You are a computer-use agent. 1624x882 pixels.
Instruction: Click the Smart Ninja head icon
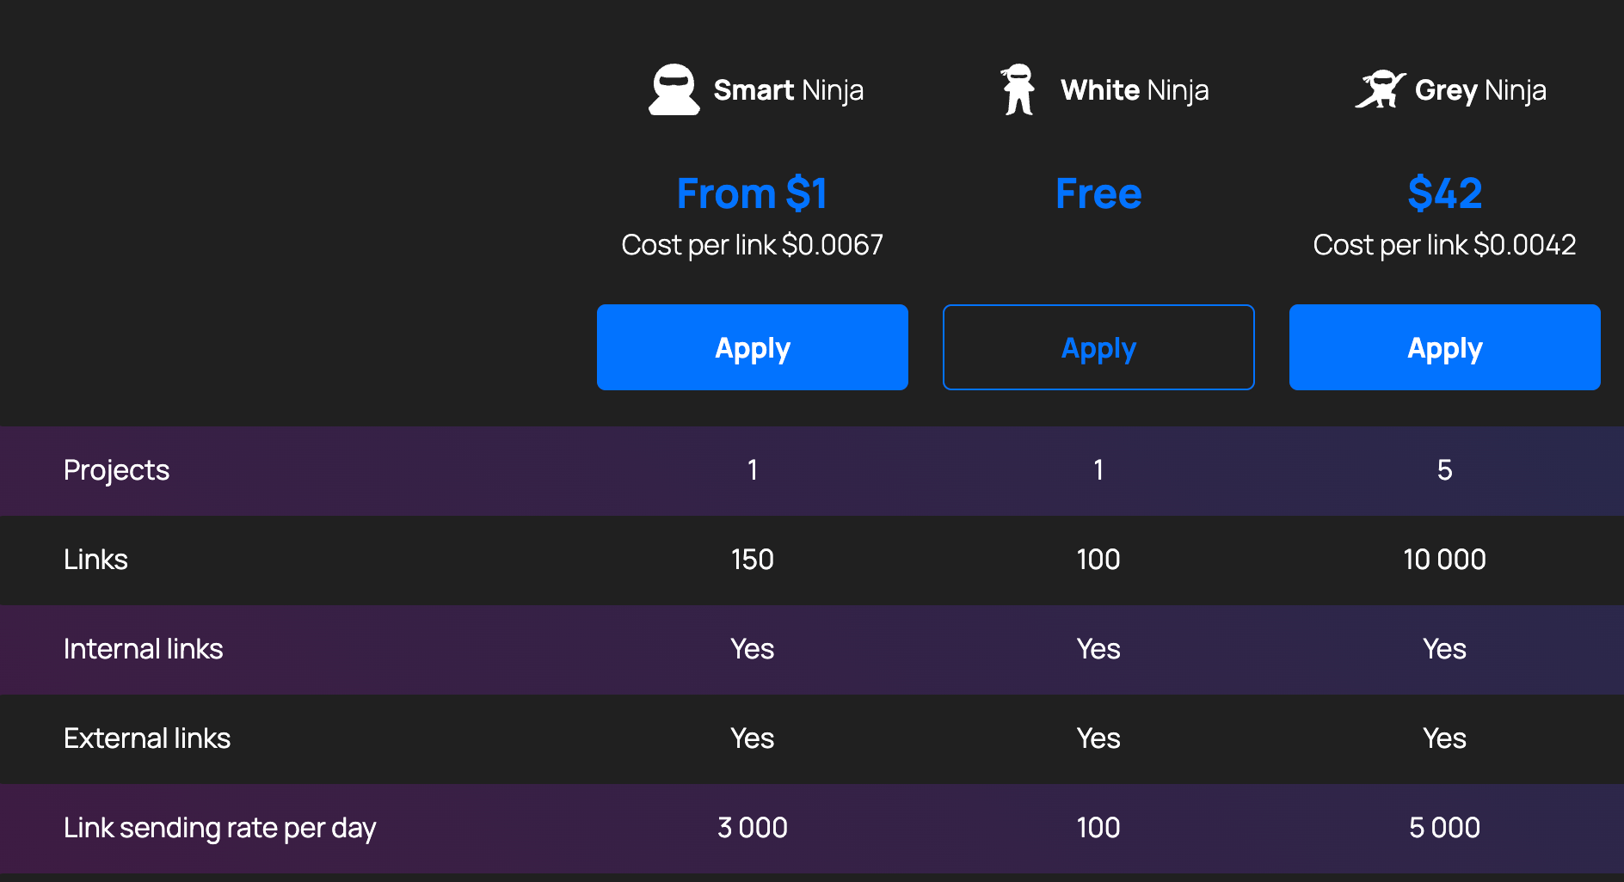(x=674, y=89)
